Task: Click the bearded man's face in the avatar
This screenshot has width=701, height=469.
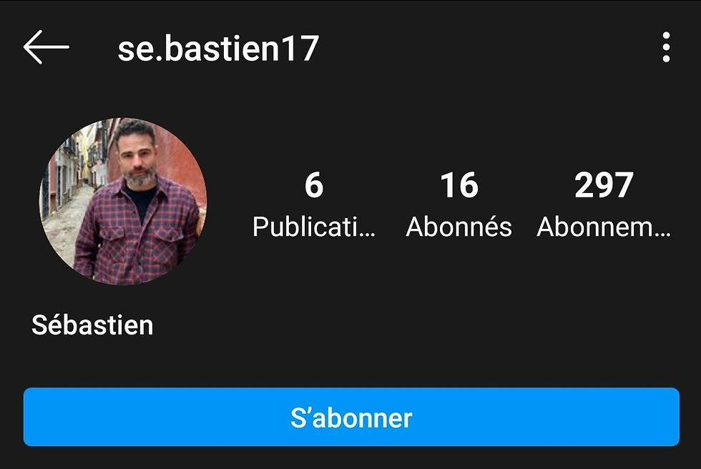Action: click(x=137, y=155)
